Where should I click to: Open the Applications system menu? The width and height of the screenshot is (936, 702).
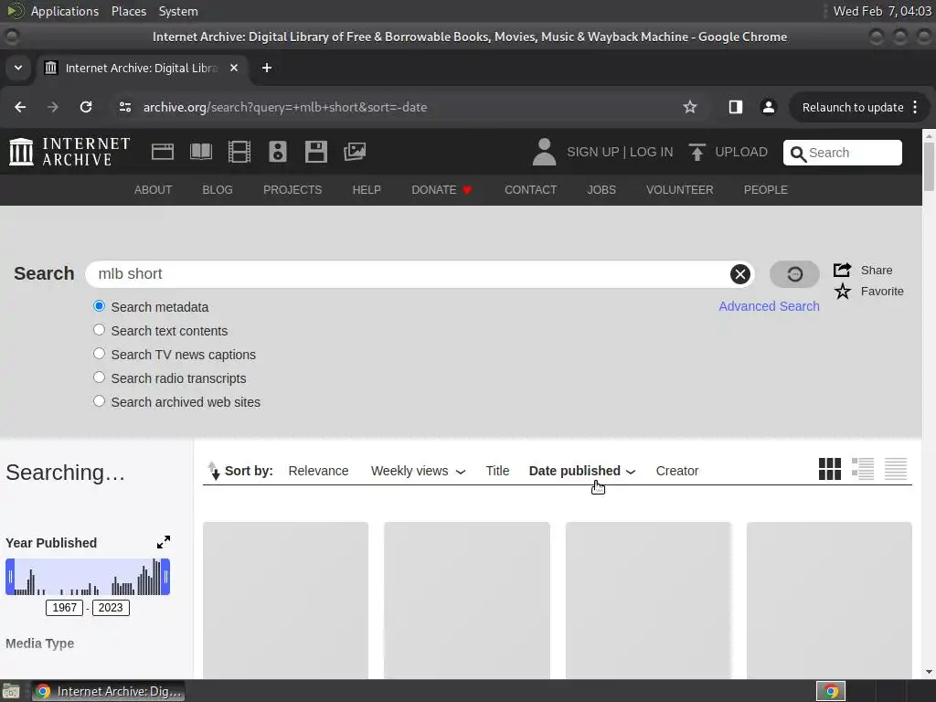pyautogui.click(x=65, y=11)
